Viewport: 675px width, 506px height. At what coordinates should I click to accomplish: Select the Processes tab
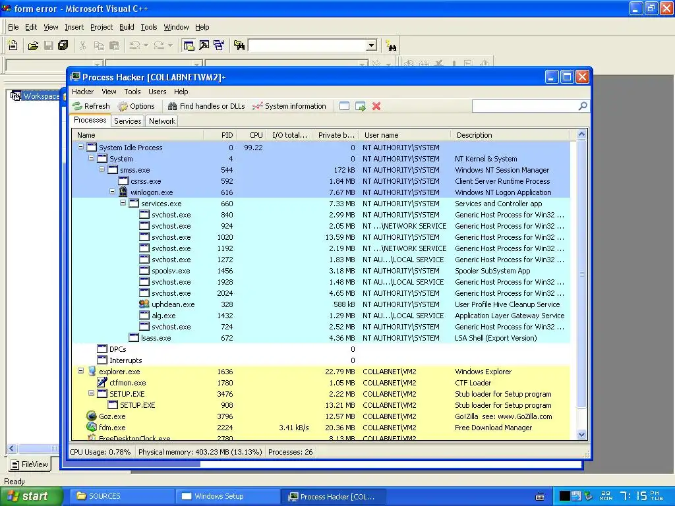pos(90,120)
